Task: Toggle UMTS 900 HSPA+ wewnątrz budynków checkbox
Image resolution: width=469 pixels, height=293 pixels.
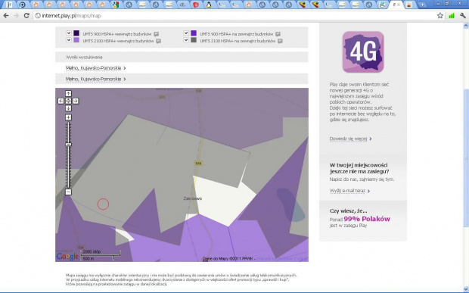Action: coord(69,33)
